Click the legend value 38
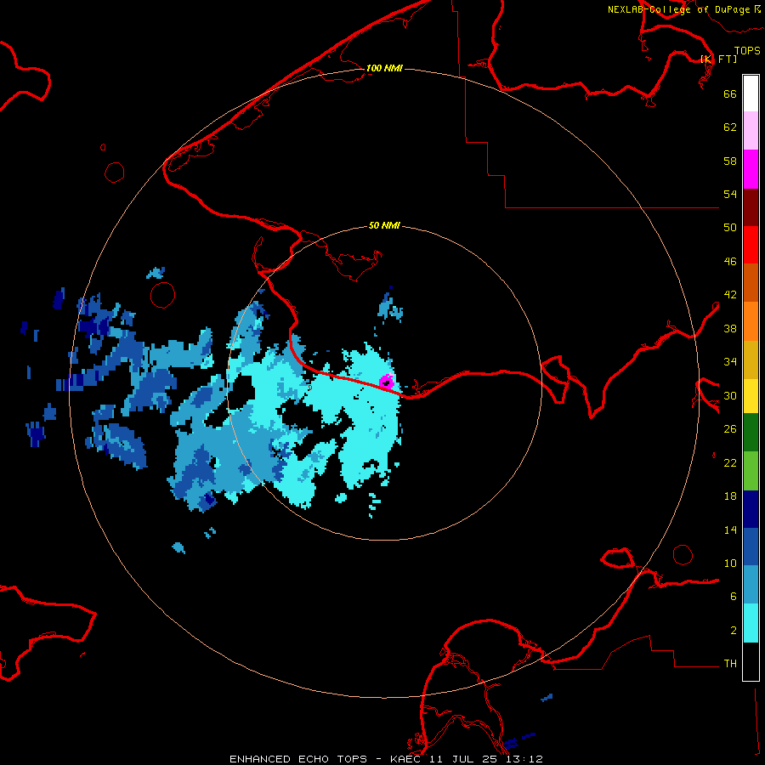The height and width of the screenshot is (765, 765). 730,328
